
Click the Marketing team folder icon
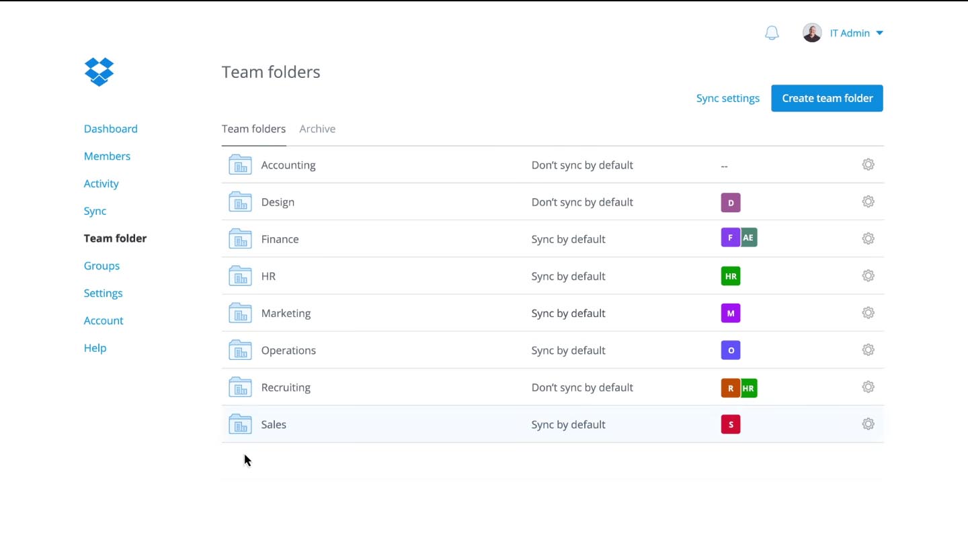240,312
